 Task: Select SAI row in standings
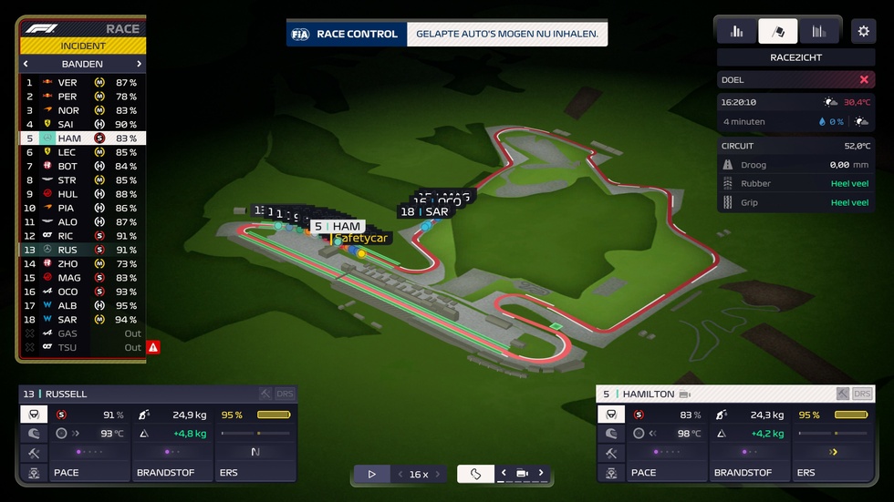click(x=83, y=124)
